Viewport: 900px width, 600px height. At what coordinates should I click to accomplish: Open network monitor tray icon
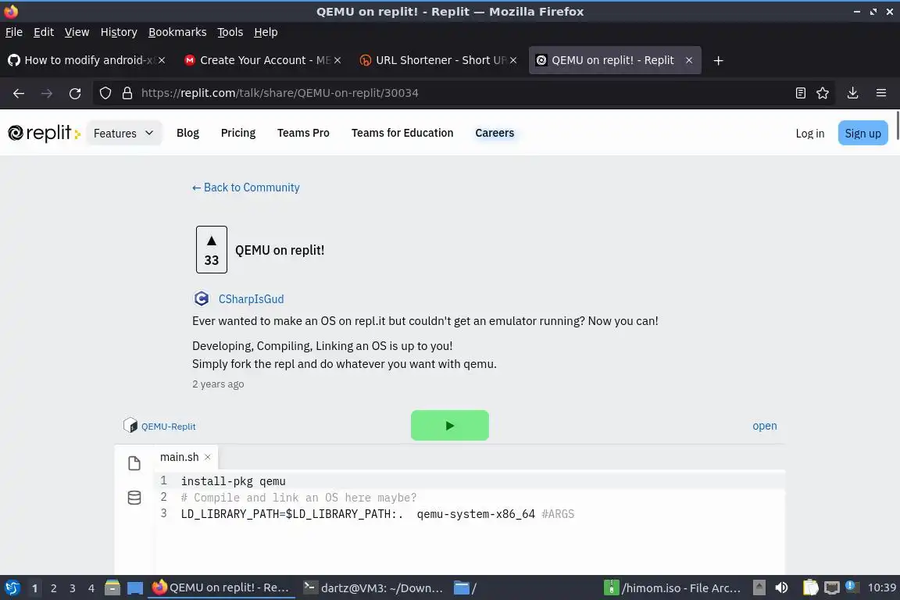(x=832, y=587)
